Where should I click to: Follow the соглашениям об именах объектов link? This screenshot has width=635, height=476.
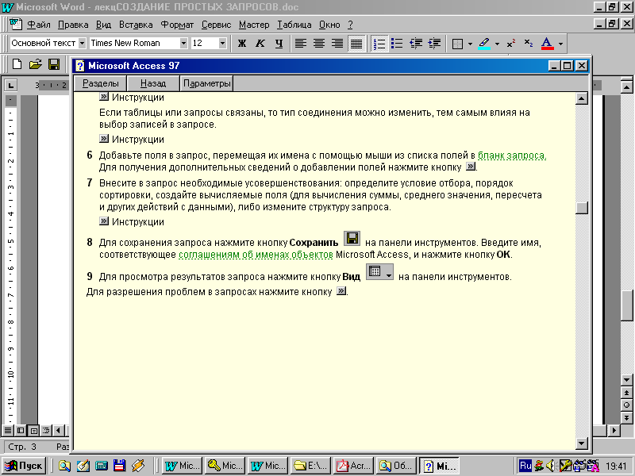tap(256, 255)
